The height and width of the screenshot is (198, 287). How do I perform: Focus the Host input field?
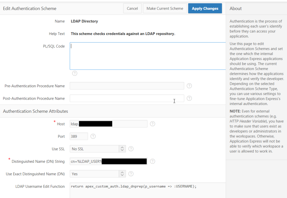(x=109, y=124)
